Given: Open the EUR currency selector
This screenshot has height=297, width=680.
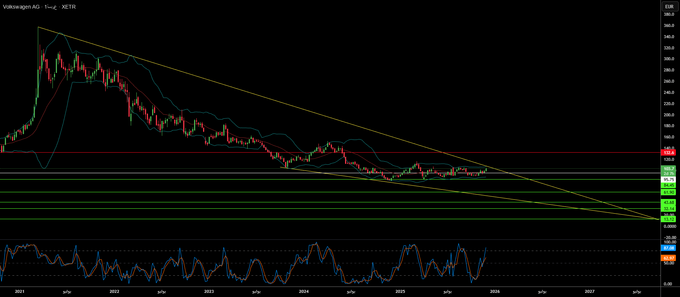Looking at the screenshot, I should [669, 6].
